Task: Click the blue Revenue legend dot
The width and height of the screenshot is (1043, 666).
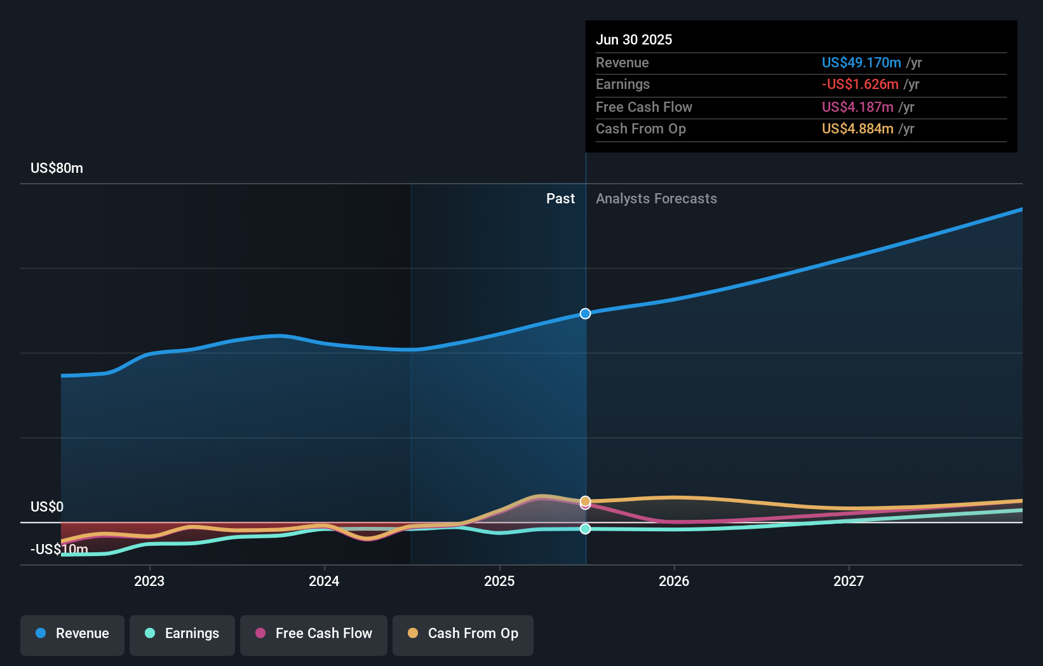Action: (40, 634)
